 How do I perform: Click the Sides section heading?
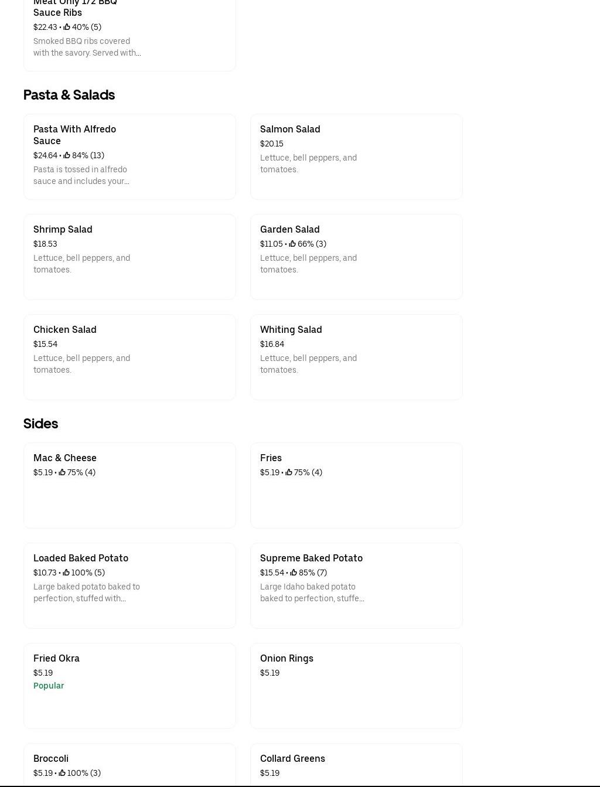[x=40, y=423]
